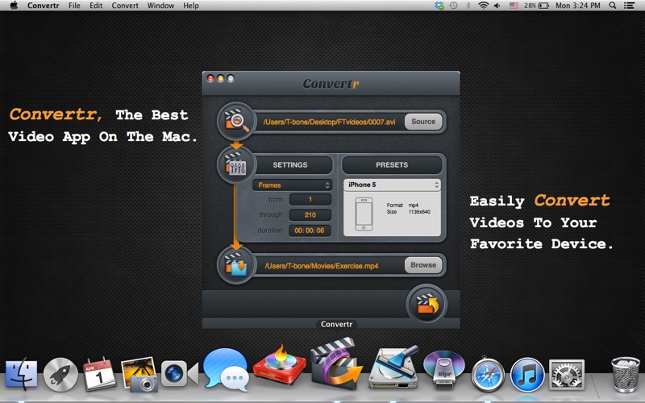This screenshot has width=645, height=403.
Task: Click the output path Exercise.mp4 field
Action: pyautogui.click(x=322, y=266)
